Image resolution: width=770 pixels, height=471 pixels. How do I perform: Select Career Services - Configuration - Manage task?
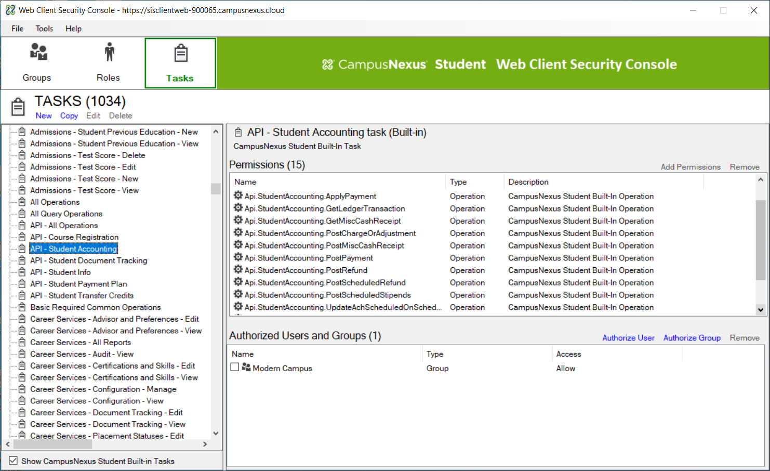click(103, 389)
